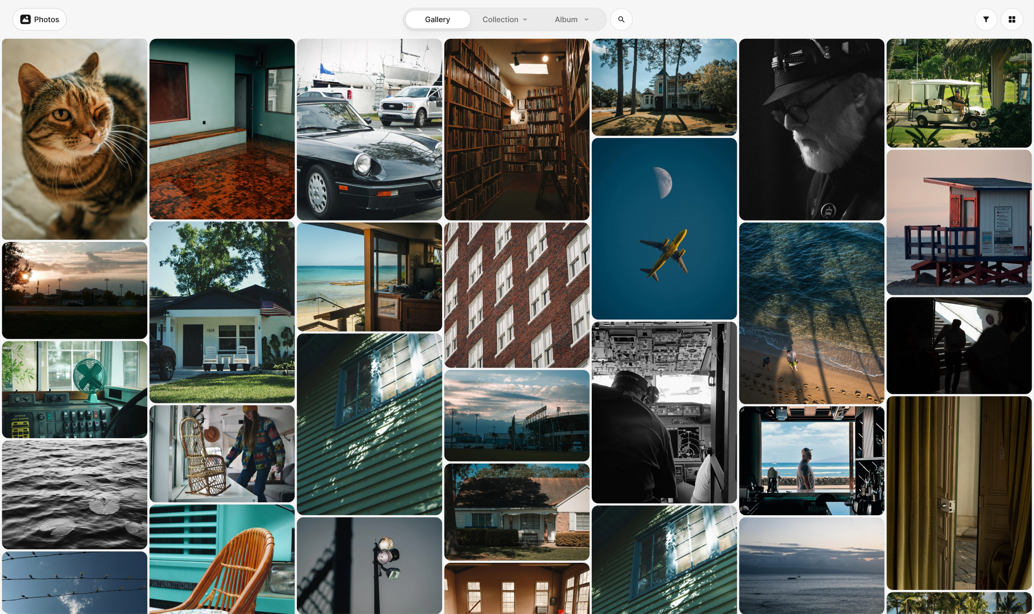The height and width of the screenshot is (614, 1034).
Task: Open the white house with flag photo
Action: coord(222,312)
